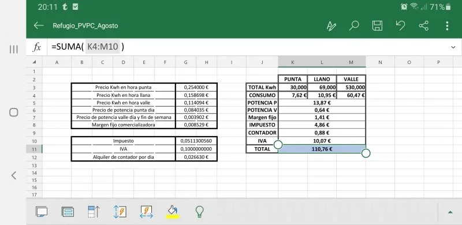The width and height of the screenshot is (462, 225).
Task: Select the K4:M10 range reference in formula
Action: 103,47
